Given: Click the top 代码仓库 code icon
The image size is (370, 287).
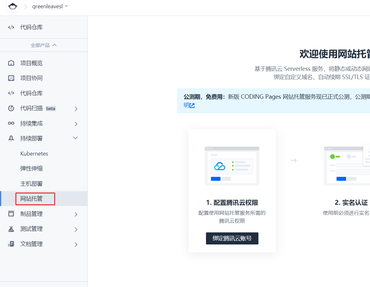Looking at the screenshot, I should pyautogui.click(x=11, y=27).
